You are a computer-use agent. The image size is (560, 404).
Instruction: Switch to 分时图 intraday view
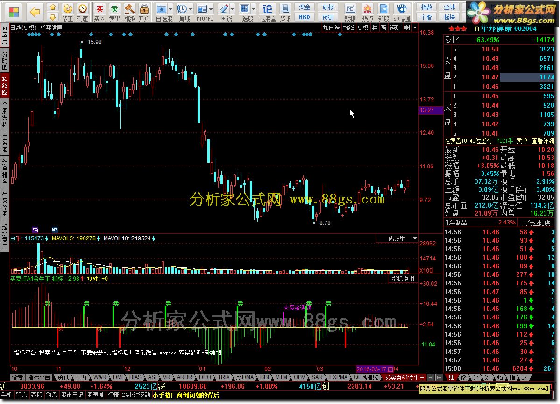(5, 60)
